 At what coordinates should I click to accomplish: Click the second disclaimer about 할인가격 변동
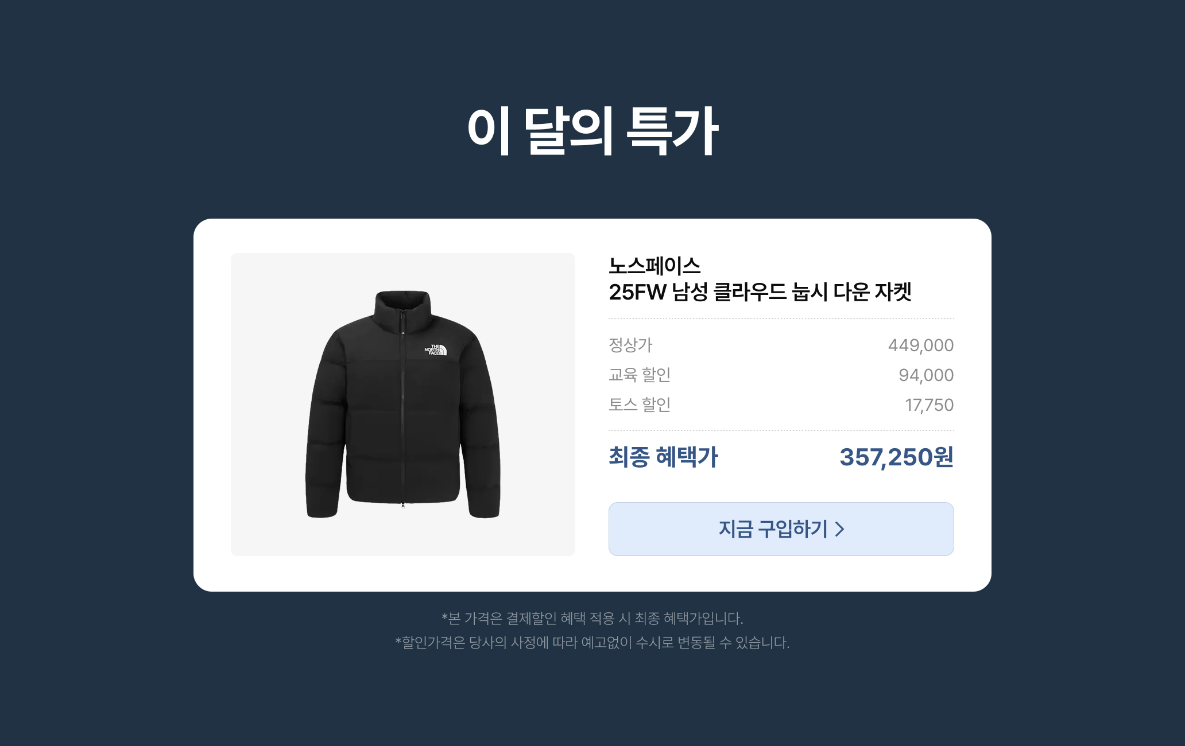pyautogui.click(x=592, y=642)
